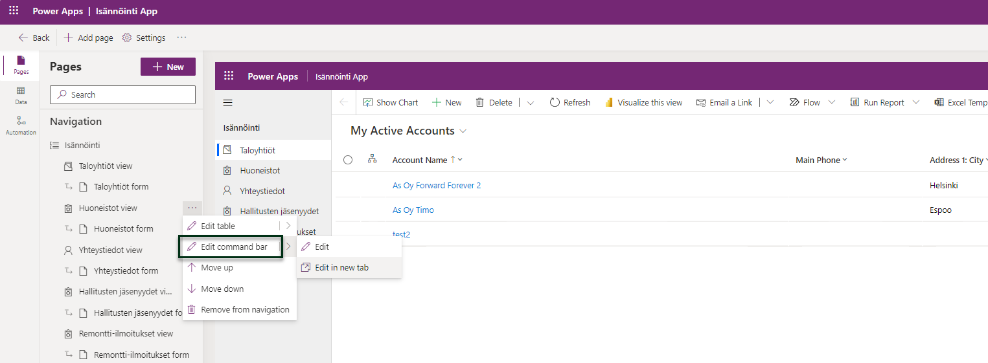Open the Data panel in left rail

(21, 96)
